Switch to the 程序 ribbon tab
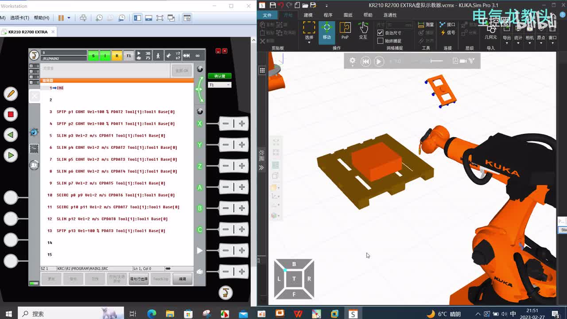The height and width of the screenshot is (319, 567). click(x=328, y=15)
